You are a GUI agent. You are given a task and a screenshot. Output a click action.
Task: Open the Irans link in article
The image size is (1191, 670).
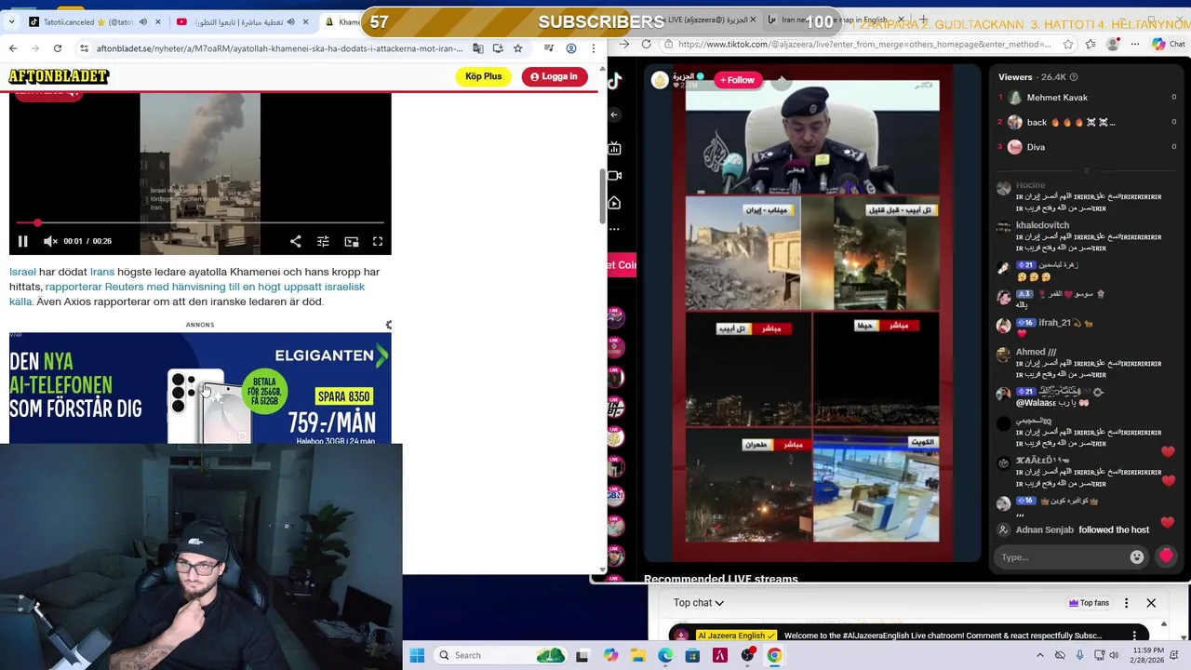click(x=102, y=272)
